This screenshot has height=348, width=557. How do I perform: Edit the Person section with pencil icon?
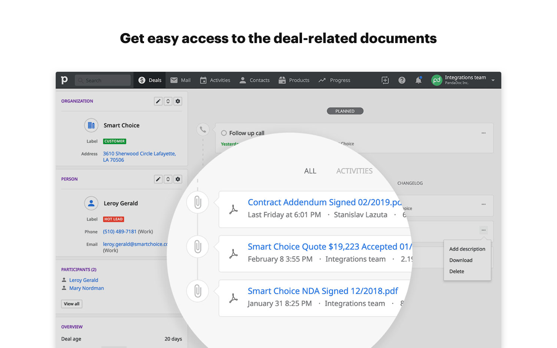tap(158, 179)
